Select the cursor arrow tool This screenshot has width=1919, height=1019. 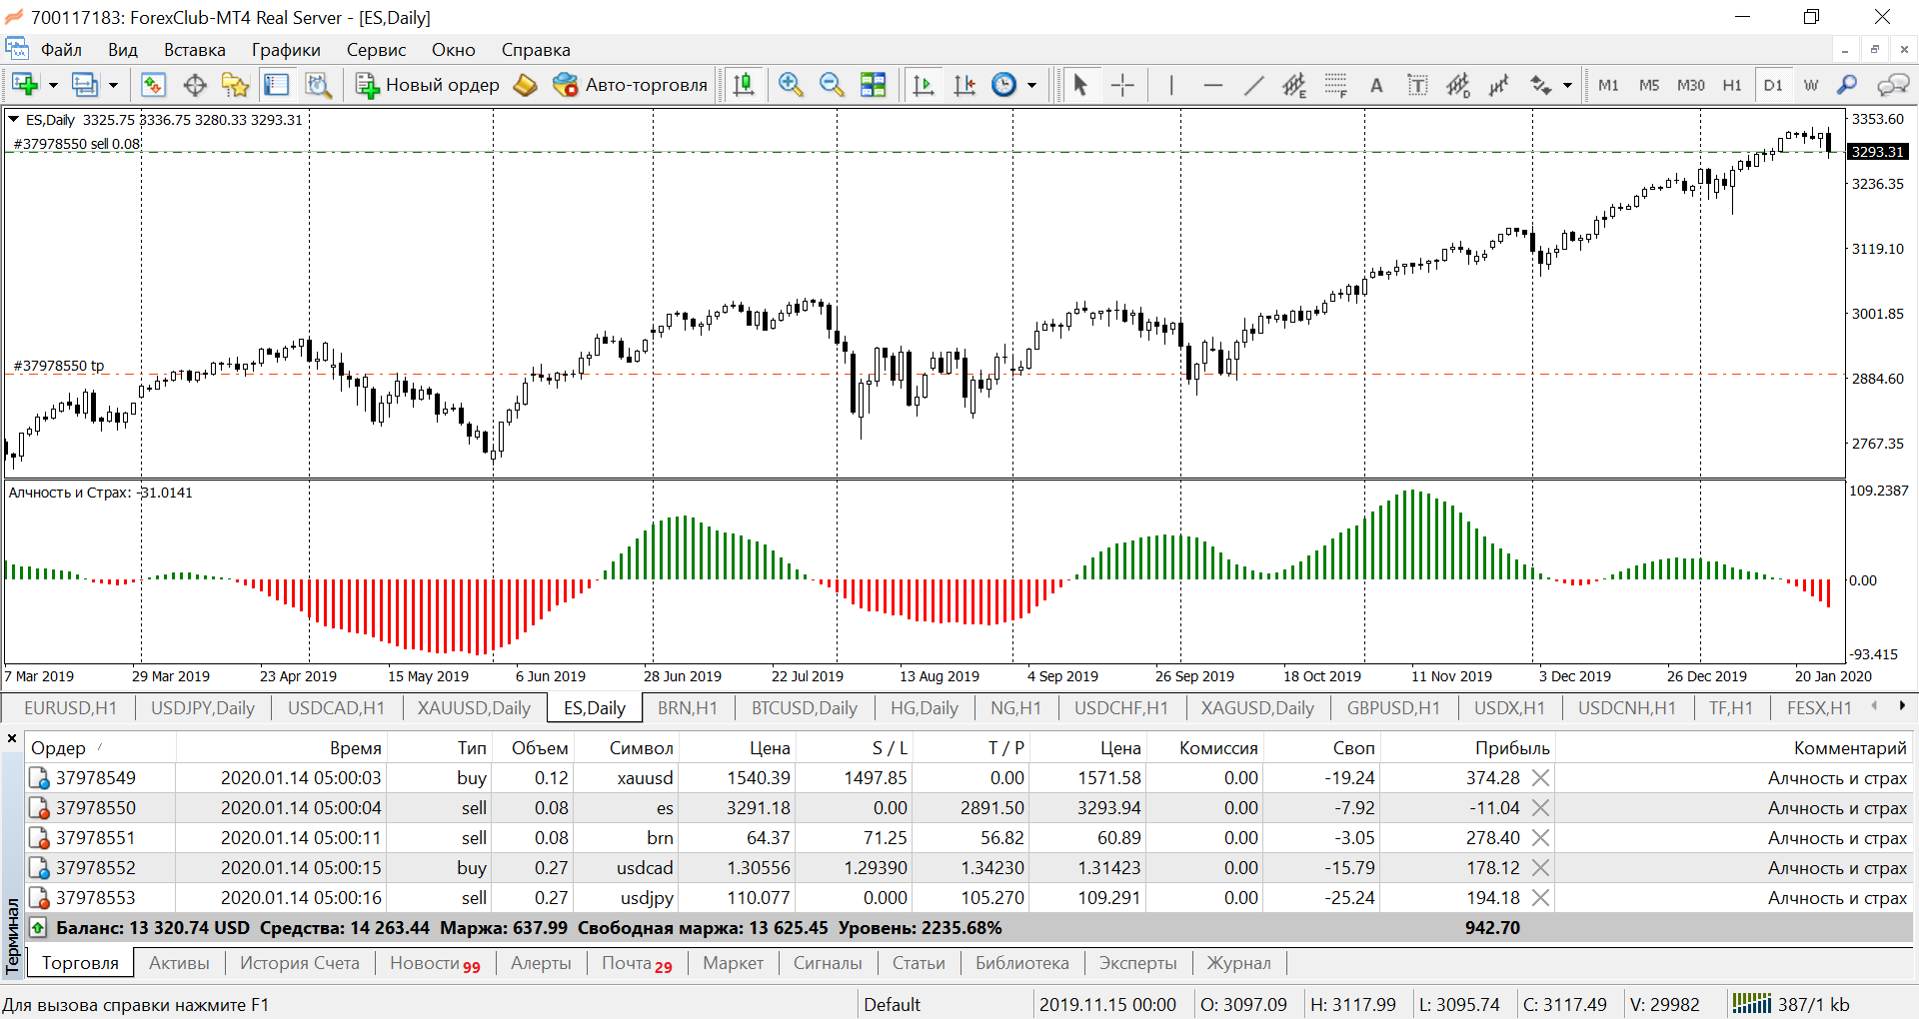1079,85
